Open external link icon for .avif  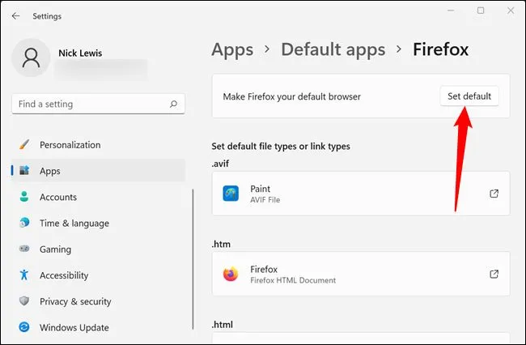pyautogui.click(x=494, y=194)
